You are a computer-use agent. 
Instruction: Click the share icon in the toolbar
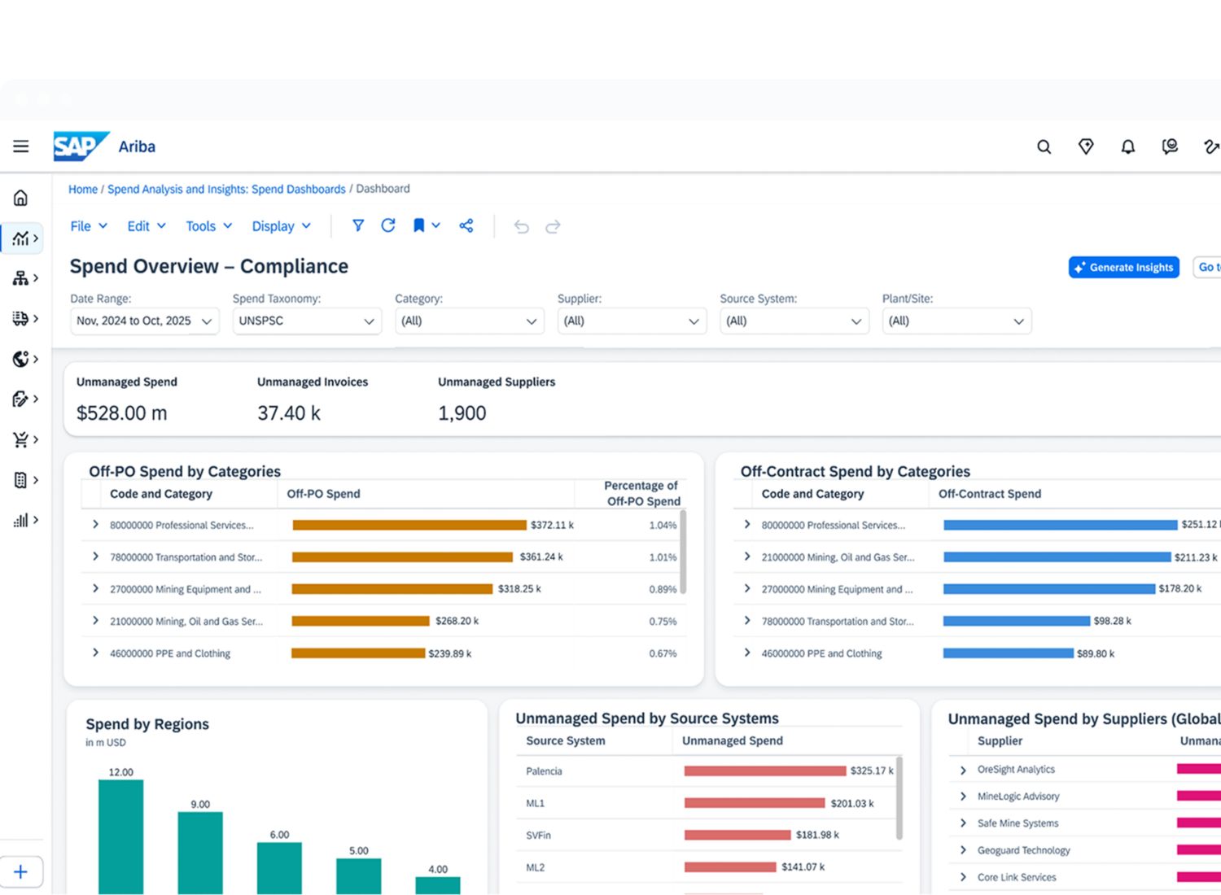click(x=466, y=225)
